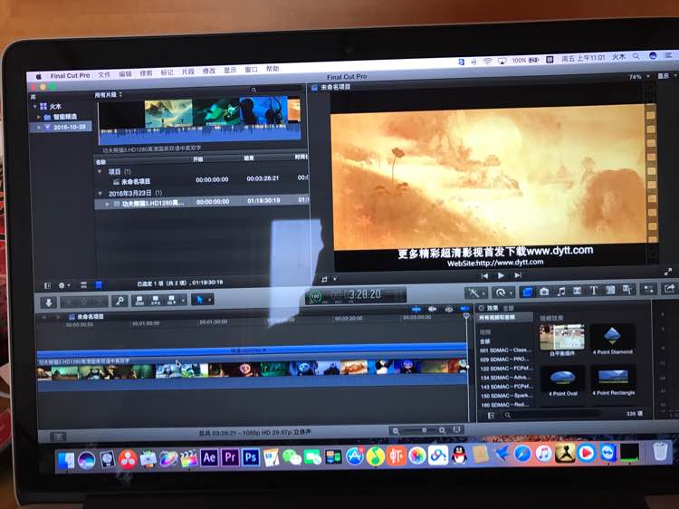Go to next edit in viewer
This screenshot has width=679, height=509.
[518, 275]
